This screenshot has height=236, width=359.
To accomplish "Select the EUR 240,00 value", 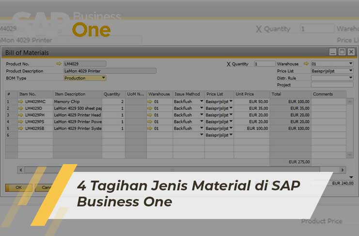I will [343, 183].
